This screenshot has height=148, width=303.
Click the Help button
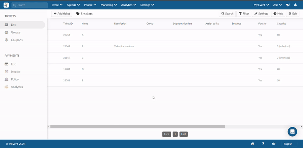pos(278,14)
